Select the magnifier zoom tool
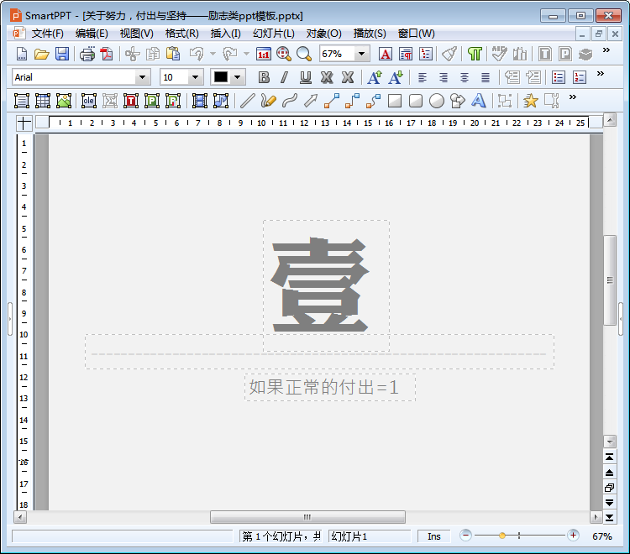This screenshot has width=630, height=554. point(304,54)
